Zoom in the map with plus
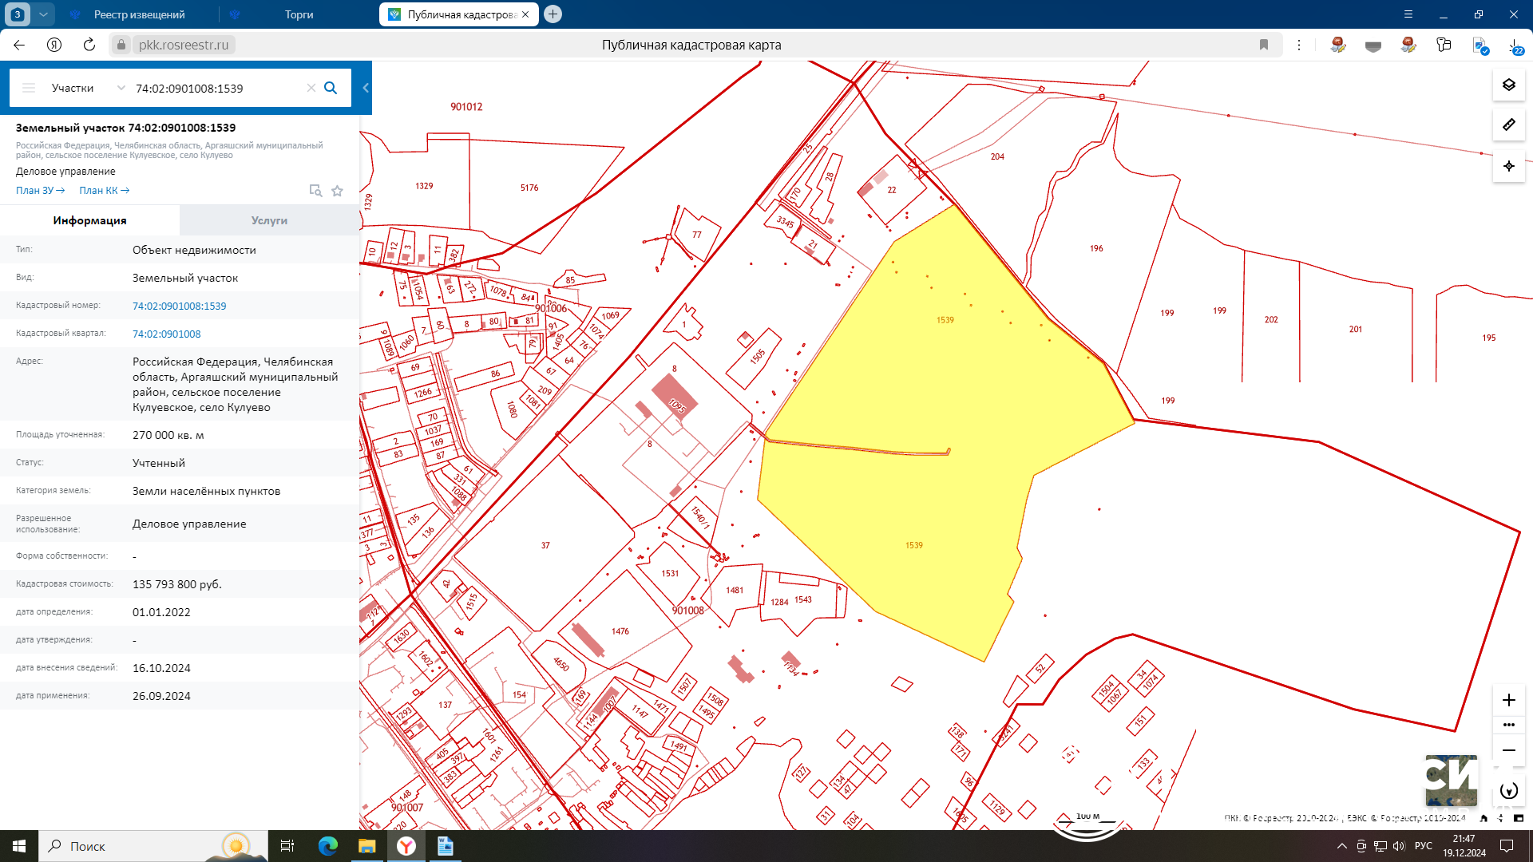1533x862 pixels. pos(1508,700)
